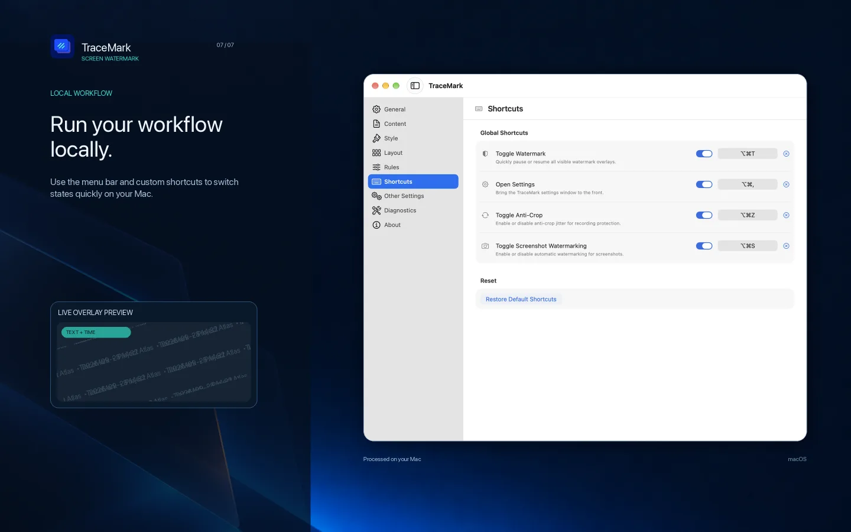Image resolution: width=851 pixels, height=532 pixels.
Task: Clear the Toggle Watermark shortcut with its x icon
Action: point(786,154)
